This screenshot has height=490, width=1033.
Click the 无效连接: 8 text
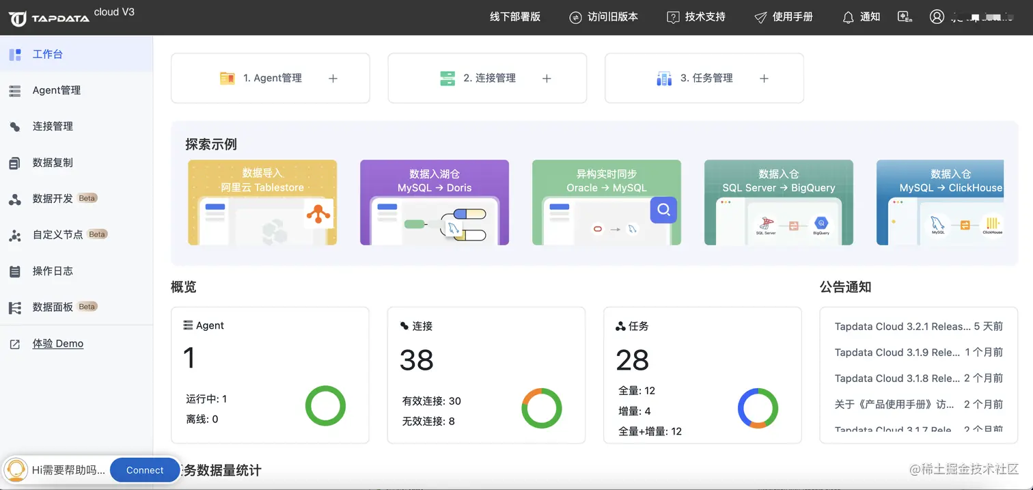(429, 422)
